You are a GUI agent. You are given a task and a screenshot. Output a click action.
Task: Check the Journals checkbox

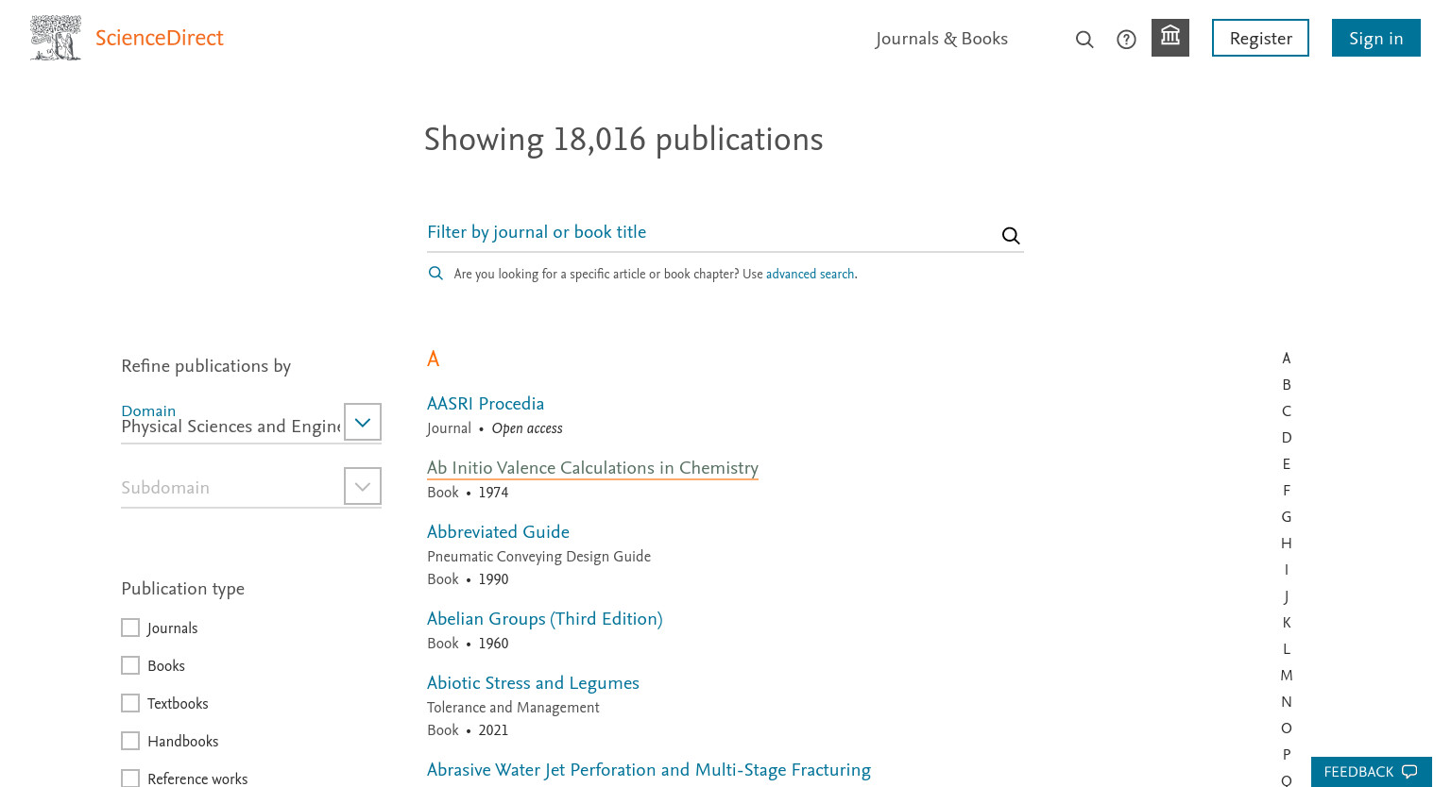(x=130, y=628)
